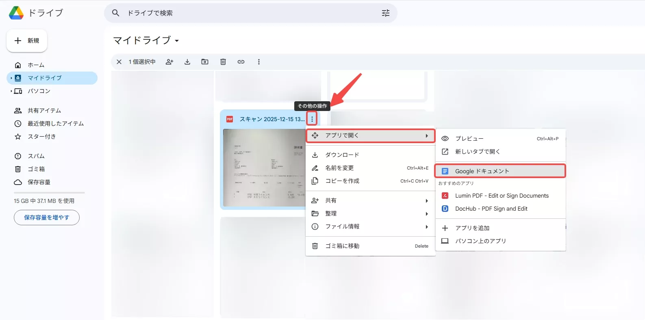645x320 pixels.
Task: Open スター付き in sidebar
Action: coord(52,137)
